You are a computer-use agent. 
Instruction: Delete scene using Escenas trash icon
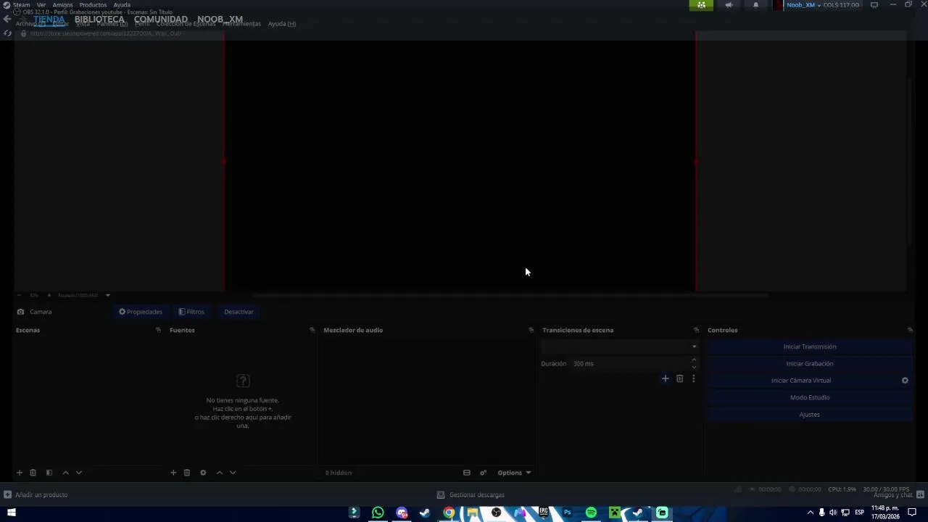pos(33,473)
